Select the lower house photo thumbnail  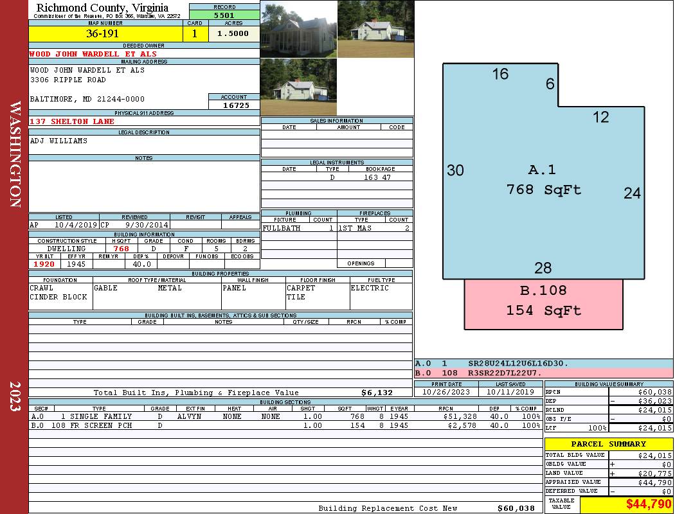tap(299, 87)
